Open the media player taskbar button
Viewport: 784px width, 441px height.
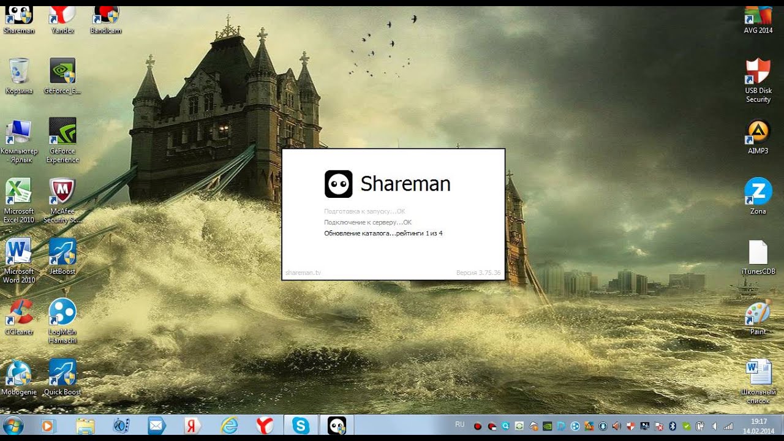48,425
